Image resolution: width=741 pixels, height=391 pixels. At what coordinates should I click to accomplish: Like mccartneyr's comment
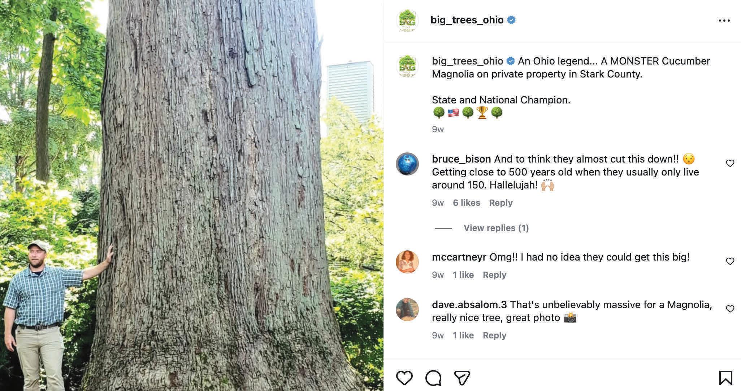point(730,261)
